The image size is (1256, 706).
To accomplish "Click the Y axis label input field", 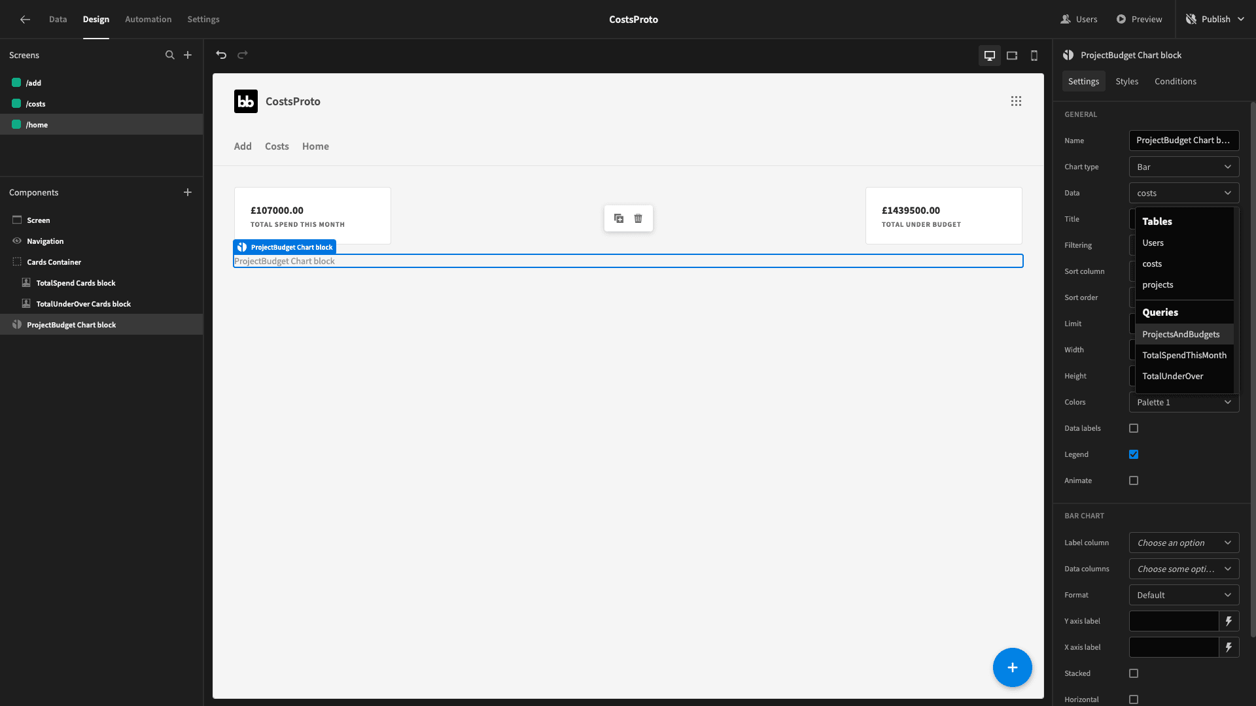I will pos(1174,621).
